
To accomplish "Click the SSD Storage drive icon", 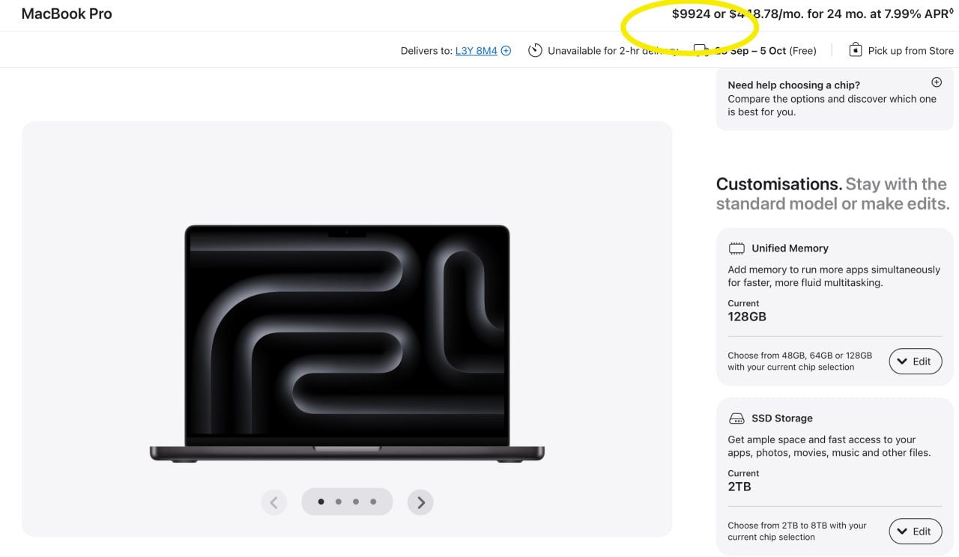I will (x=737, y=418).
